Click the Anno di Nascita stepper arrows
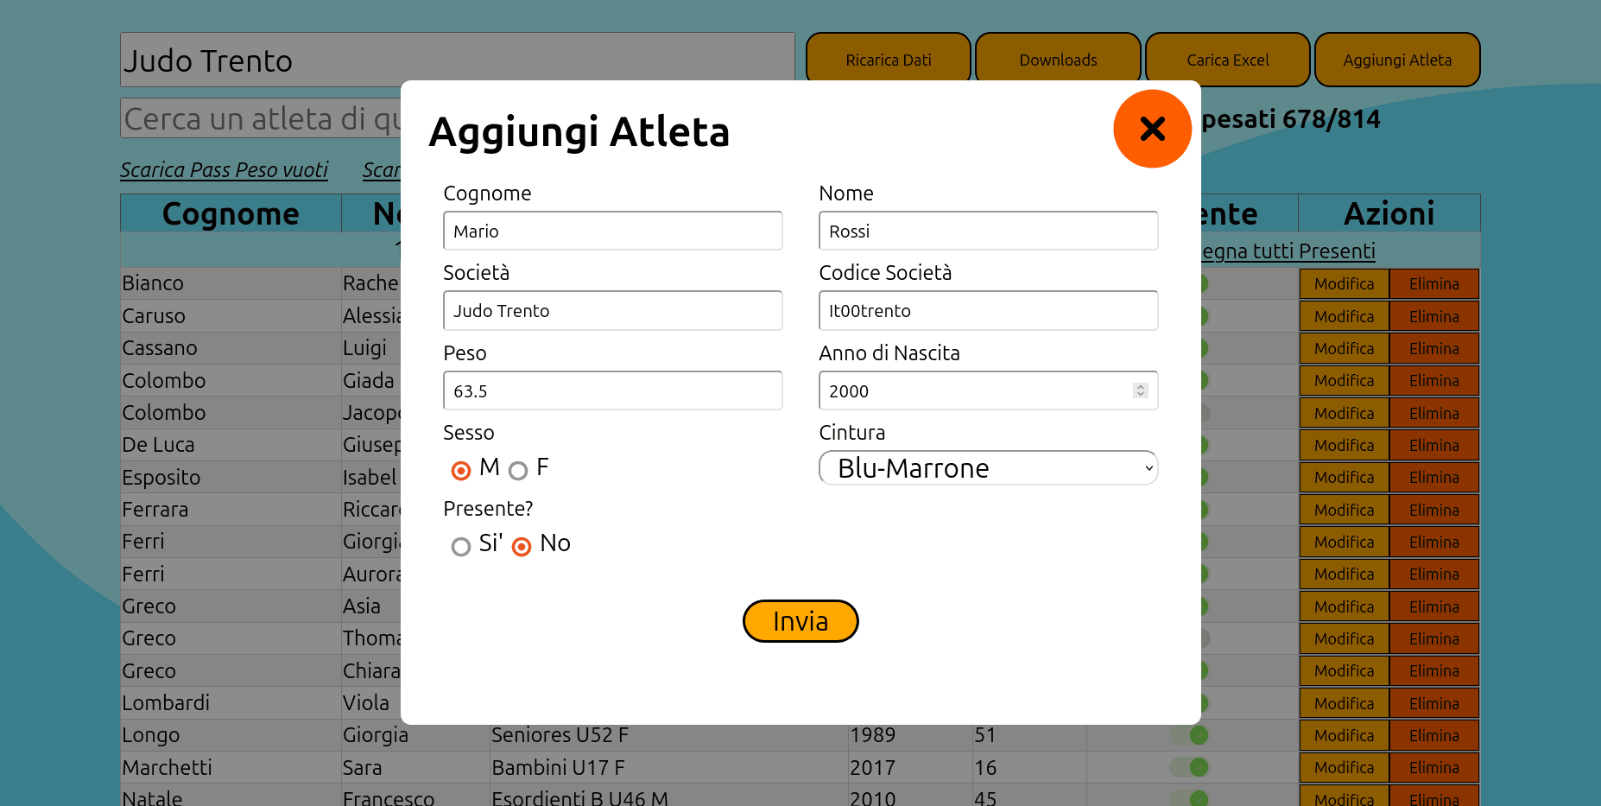The width and height of the screenshot is (1601, 806). [x=1140, y=390]
